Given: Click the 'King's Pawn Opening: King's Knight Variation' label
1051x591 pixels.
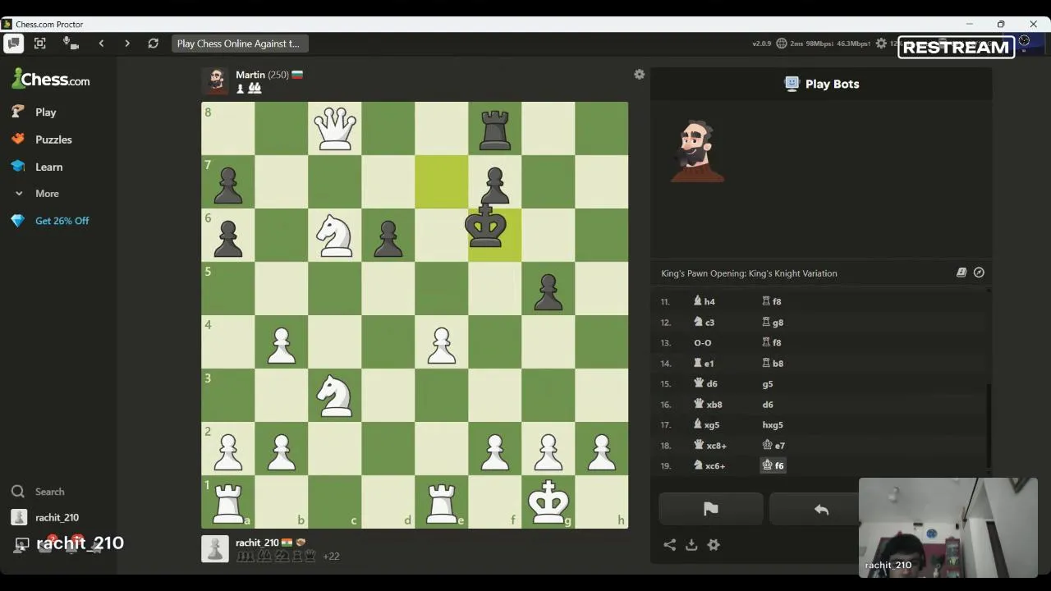Looking at the screenshot, I should coord(749,273).
